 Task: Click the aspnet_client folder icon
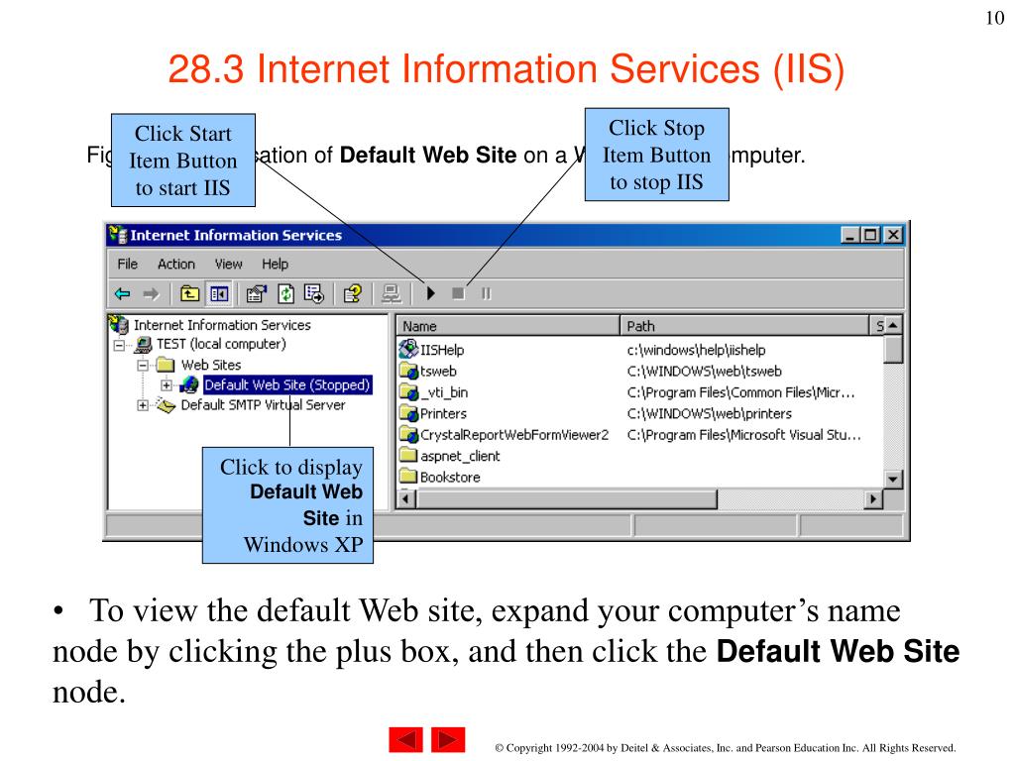pyautogui.click(x=408, y=455)
